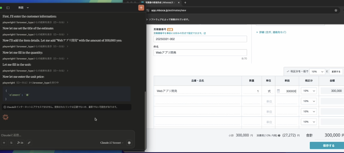The width and height of the screenshot is (344, 153).
Task: Click the 必須 required badge
Action: [170, 29]
